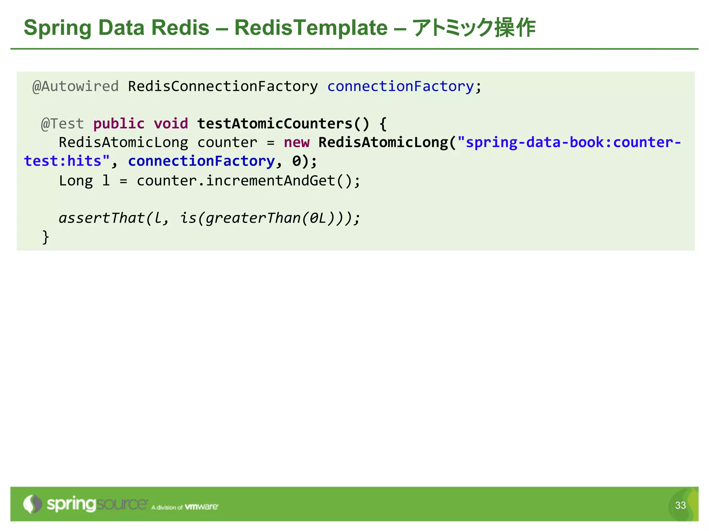This screenshot has height=531, width=709.
Task: Click 'connectionFactory' argument in the constructor
Action: click(201, 161)
